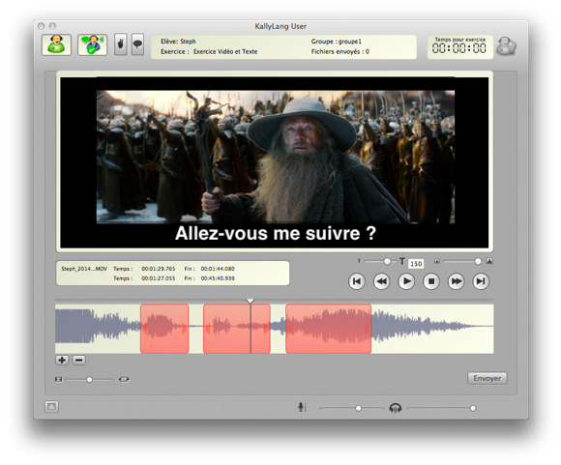Select the middle red waveform region
Image resolution: width=561 pixels, height=465 pixels.
[x=237, y=329]
